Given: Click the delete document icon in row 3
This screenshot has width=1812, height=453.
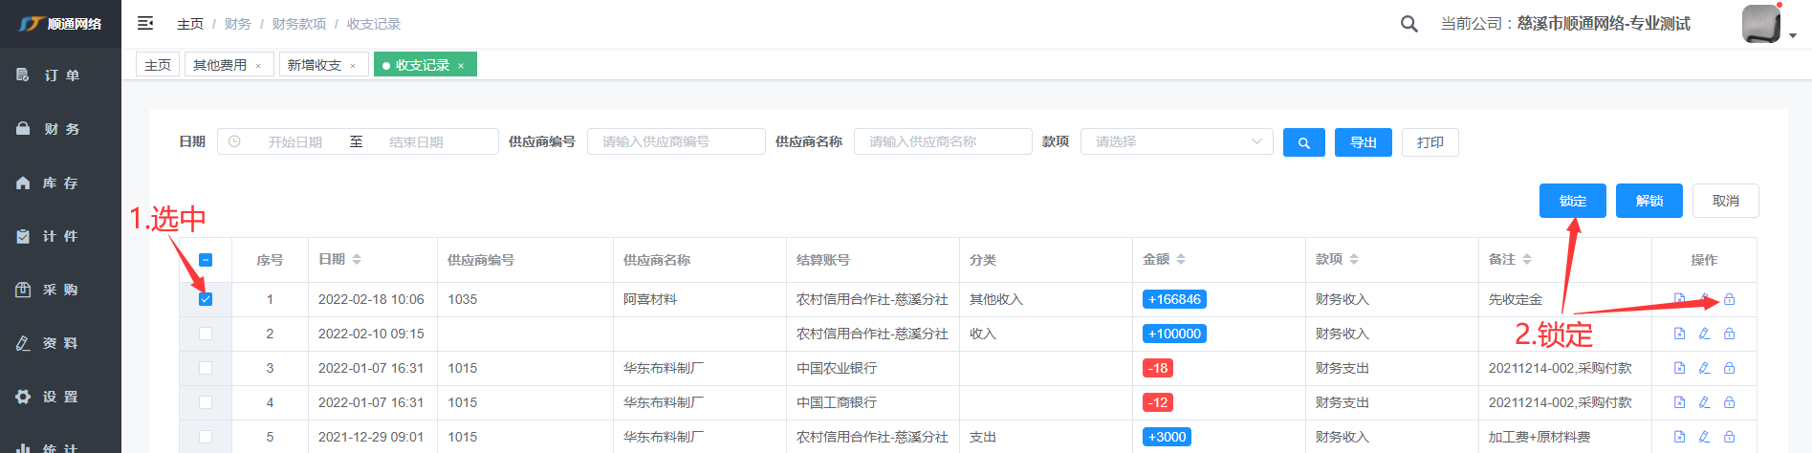Looking at the screenshot, I should 1679,368.
